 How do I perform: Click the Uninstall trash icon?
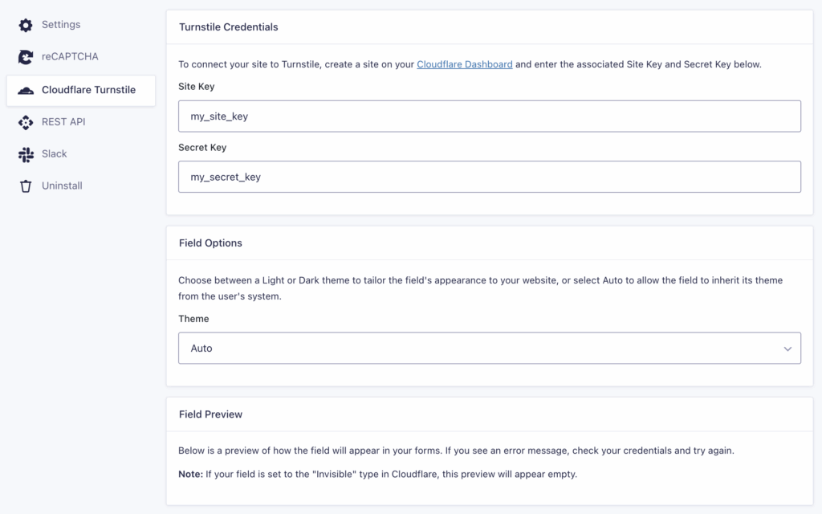[x=25, y=186]
